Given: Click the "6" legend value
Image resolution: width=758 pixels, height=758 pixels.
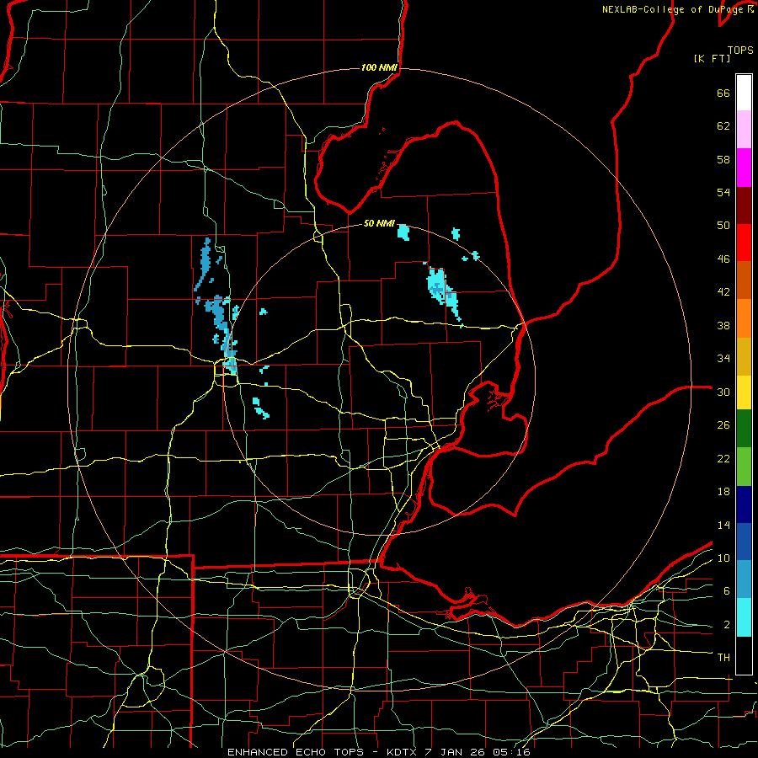Looking at the screenshot, I should pos(727,591).
